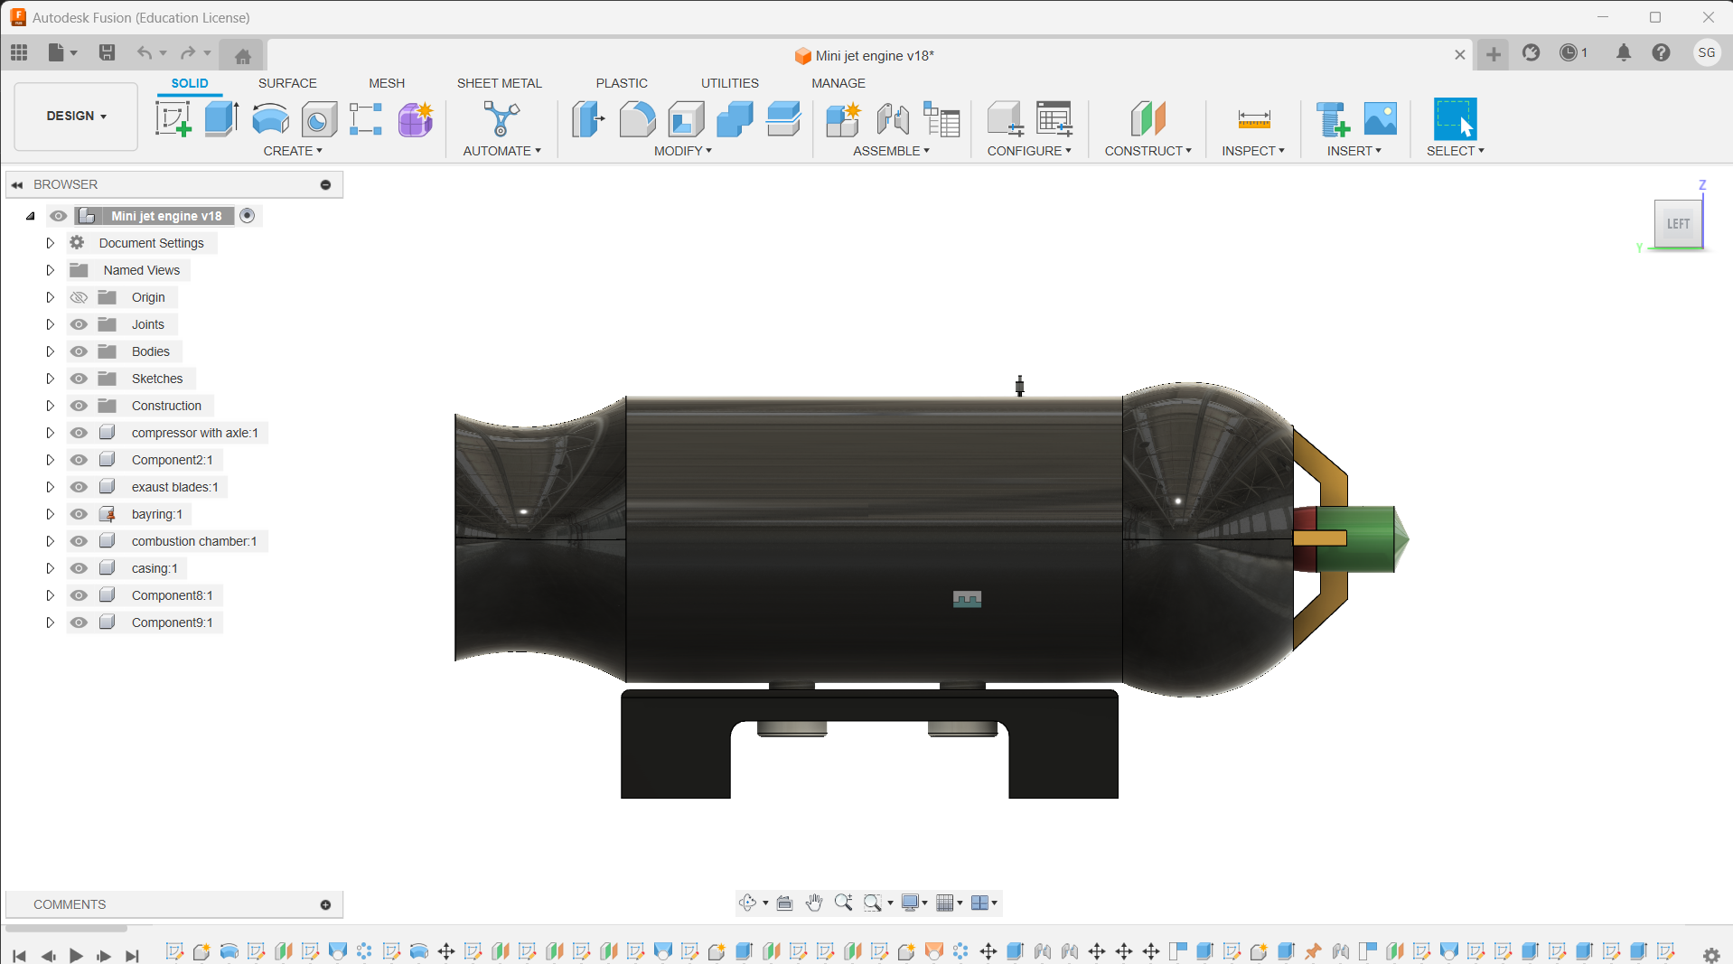Open the Data Panel grid icon

(x=19, y=52)
